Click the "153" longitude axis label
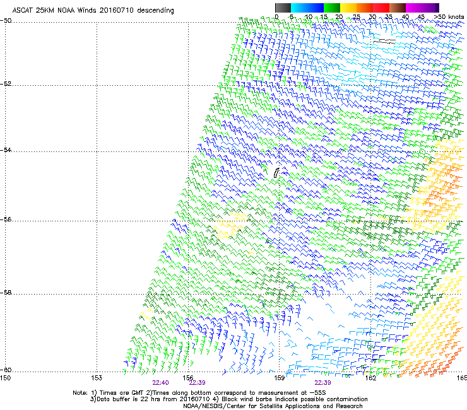 pos(97,378)
